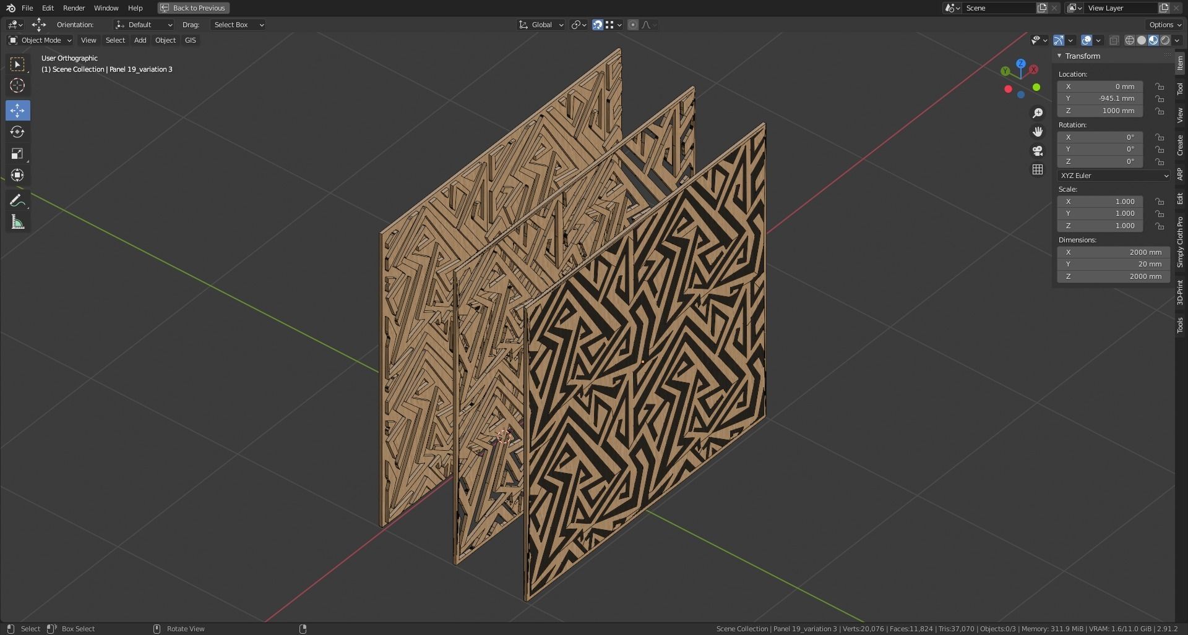This screenshot has height=635, width=1188.
Task: Switch to material preview shading
Action: click(1153, 40)
